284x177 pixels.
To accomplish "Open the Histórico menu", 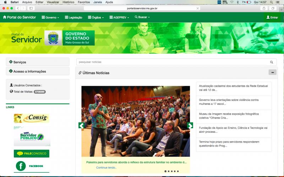I will pos(68,2).
